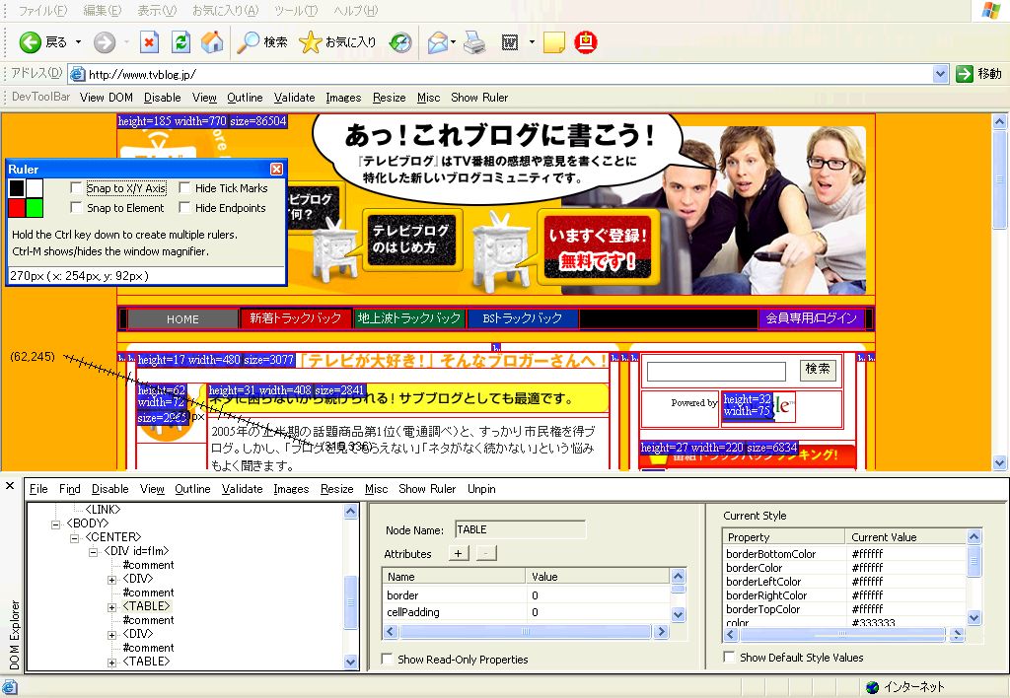Image resolution: width=1010 pixels, height=698 pixels.
Task: Open View DOM in DevToolBar
Action: coord(107,98)
